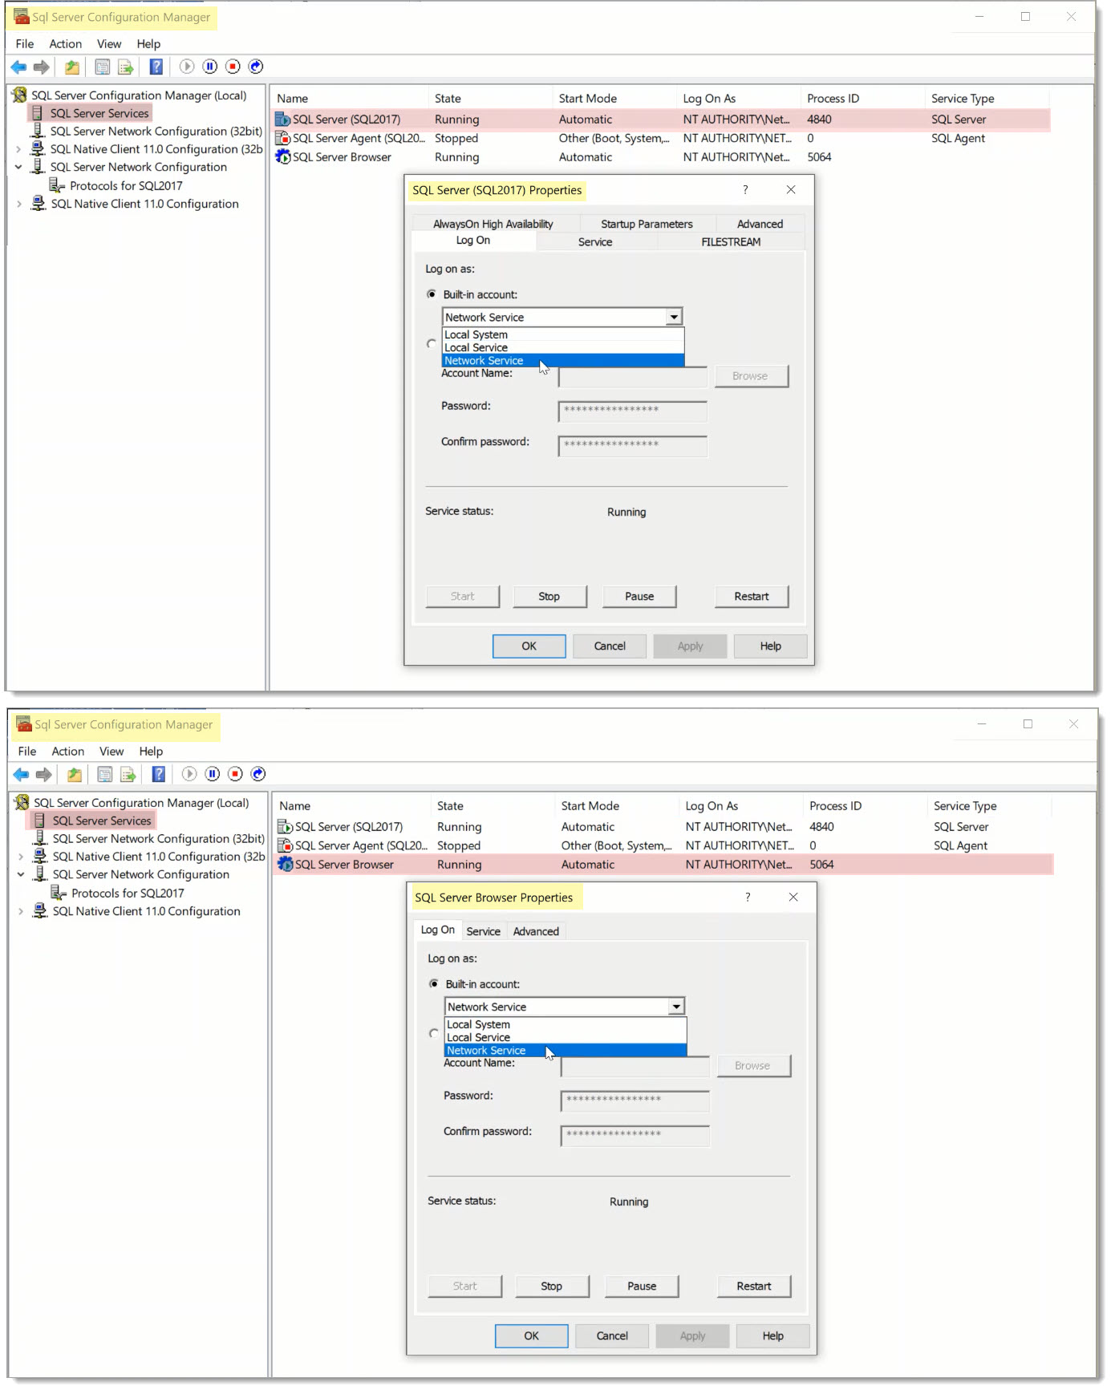1111x1390 pixels.
Task: Select SQL Server Services in the upper tree
Action: 99,113
